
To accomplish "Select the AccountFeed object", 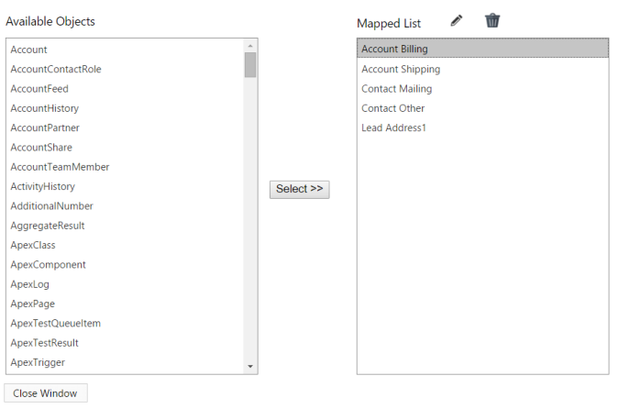I will point(126,89).
